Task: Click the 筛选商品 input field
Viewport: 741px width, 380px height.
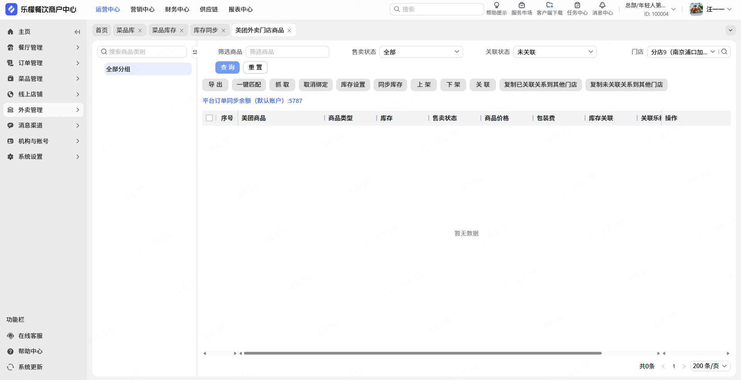Action: pos(288,52)
